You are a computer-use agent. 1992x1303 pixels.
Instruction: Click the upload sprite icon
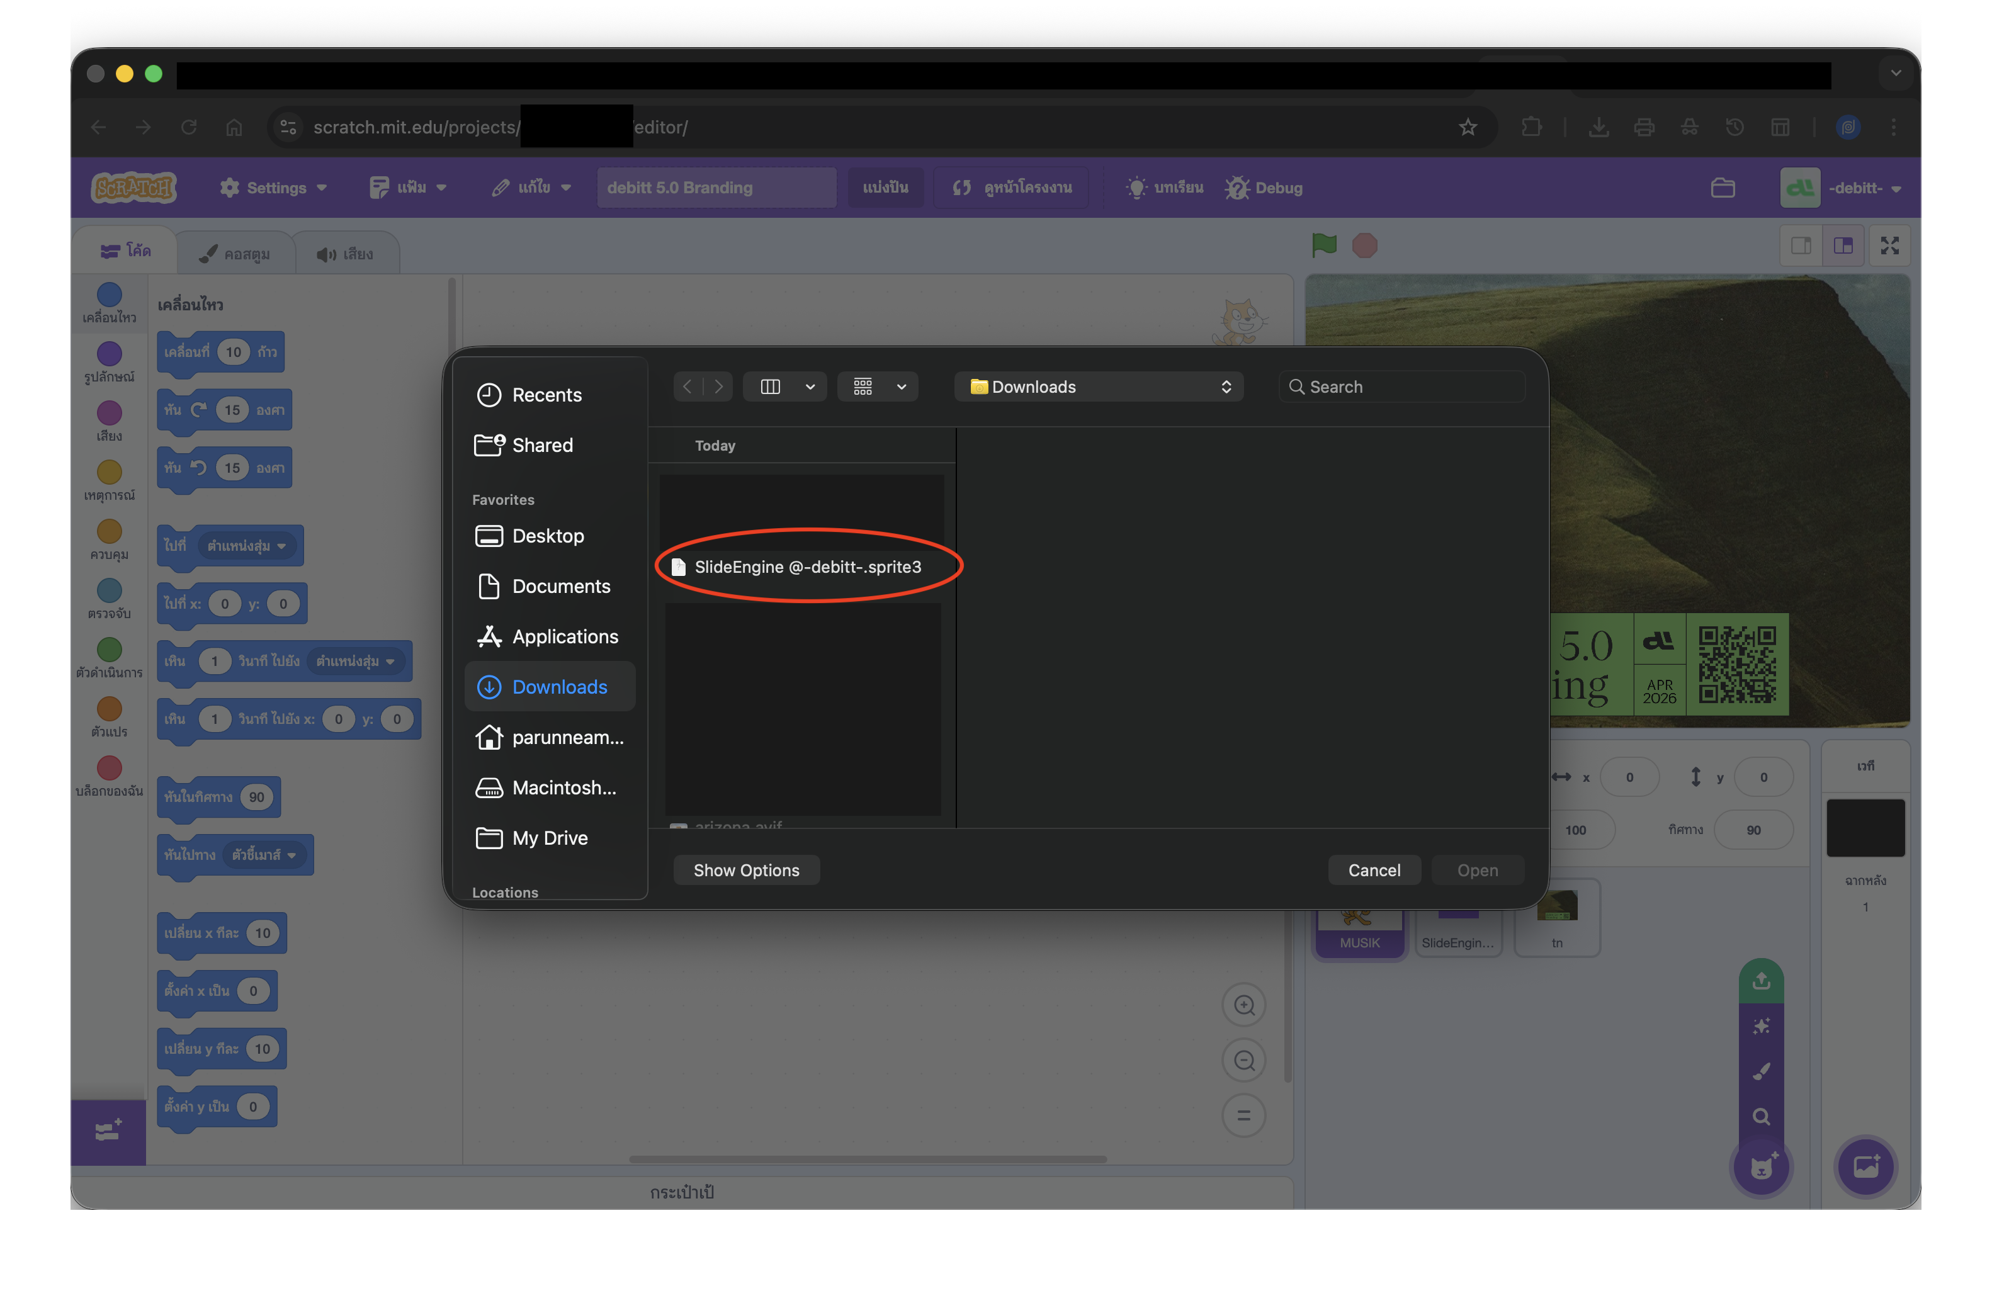pos(1761,981)
